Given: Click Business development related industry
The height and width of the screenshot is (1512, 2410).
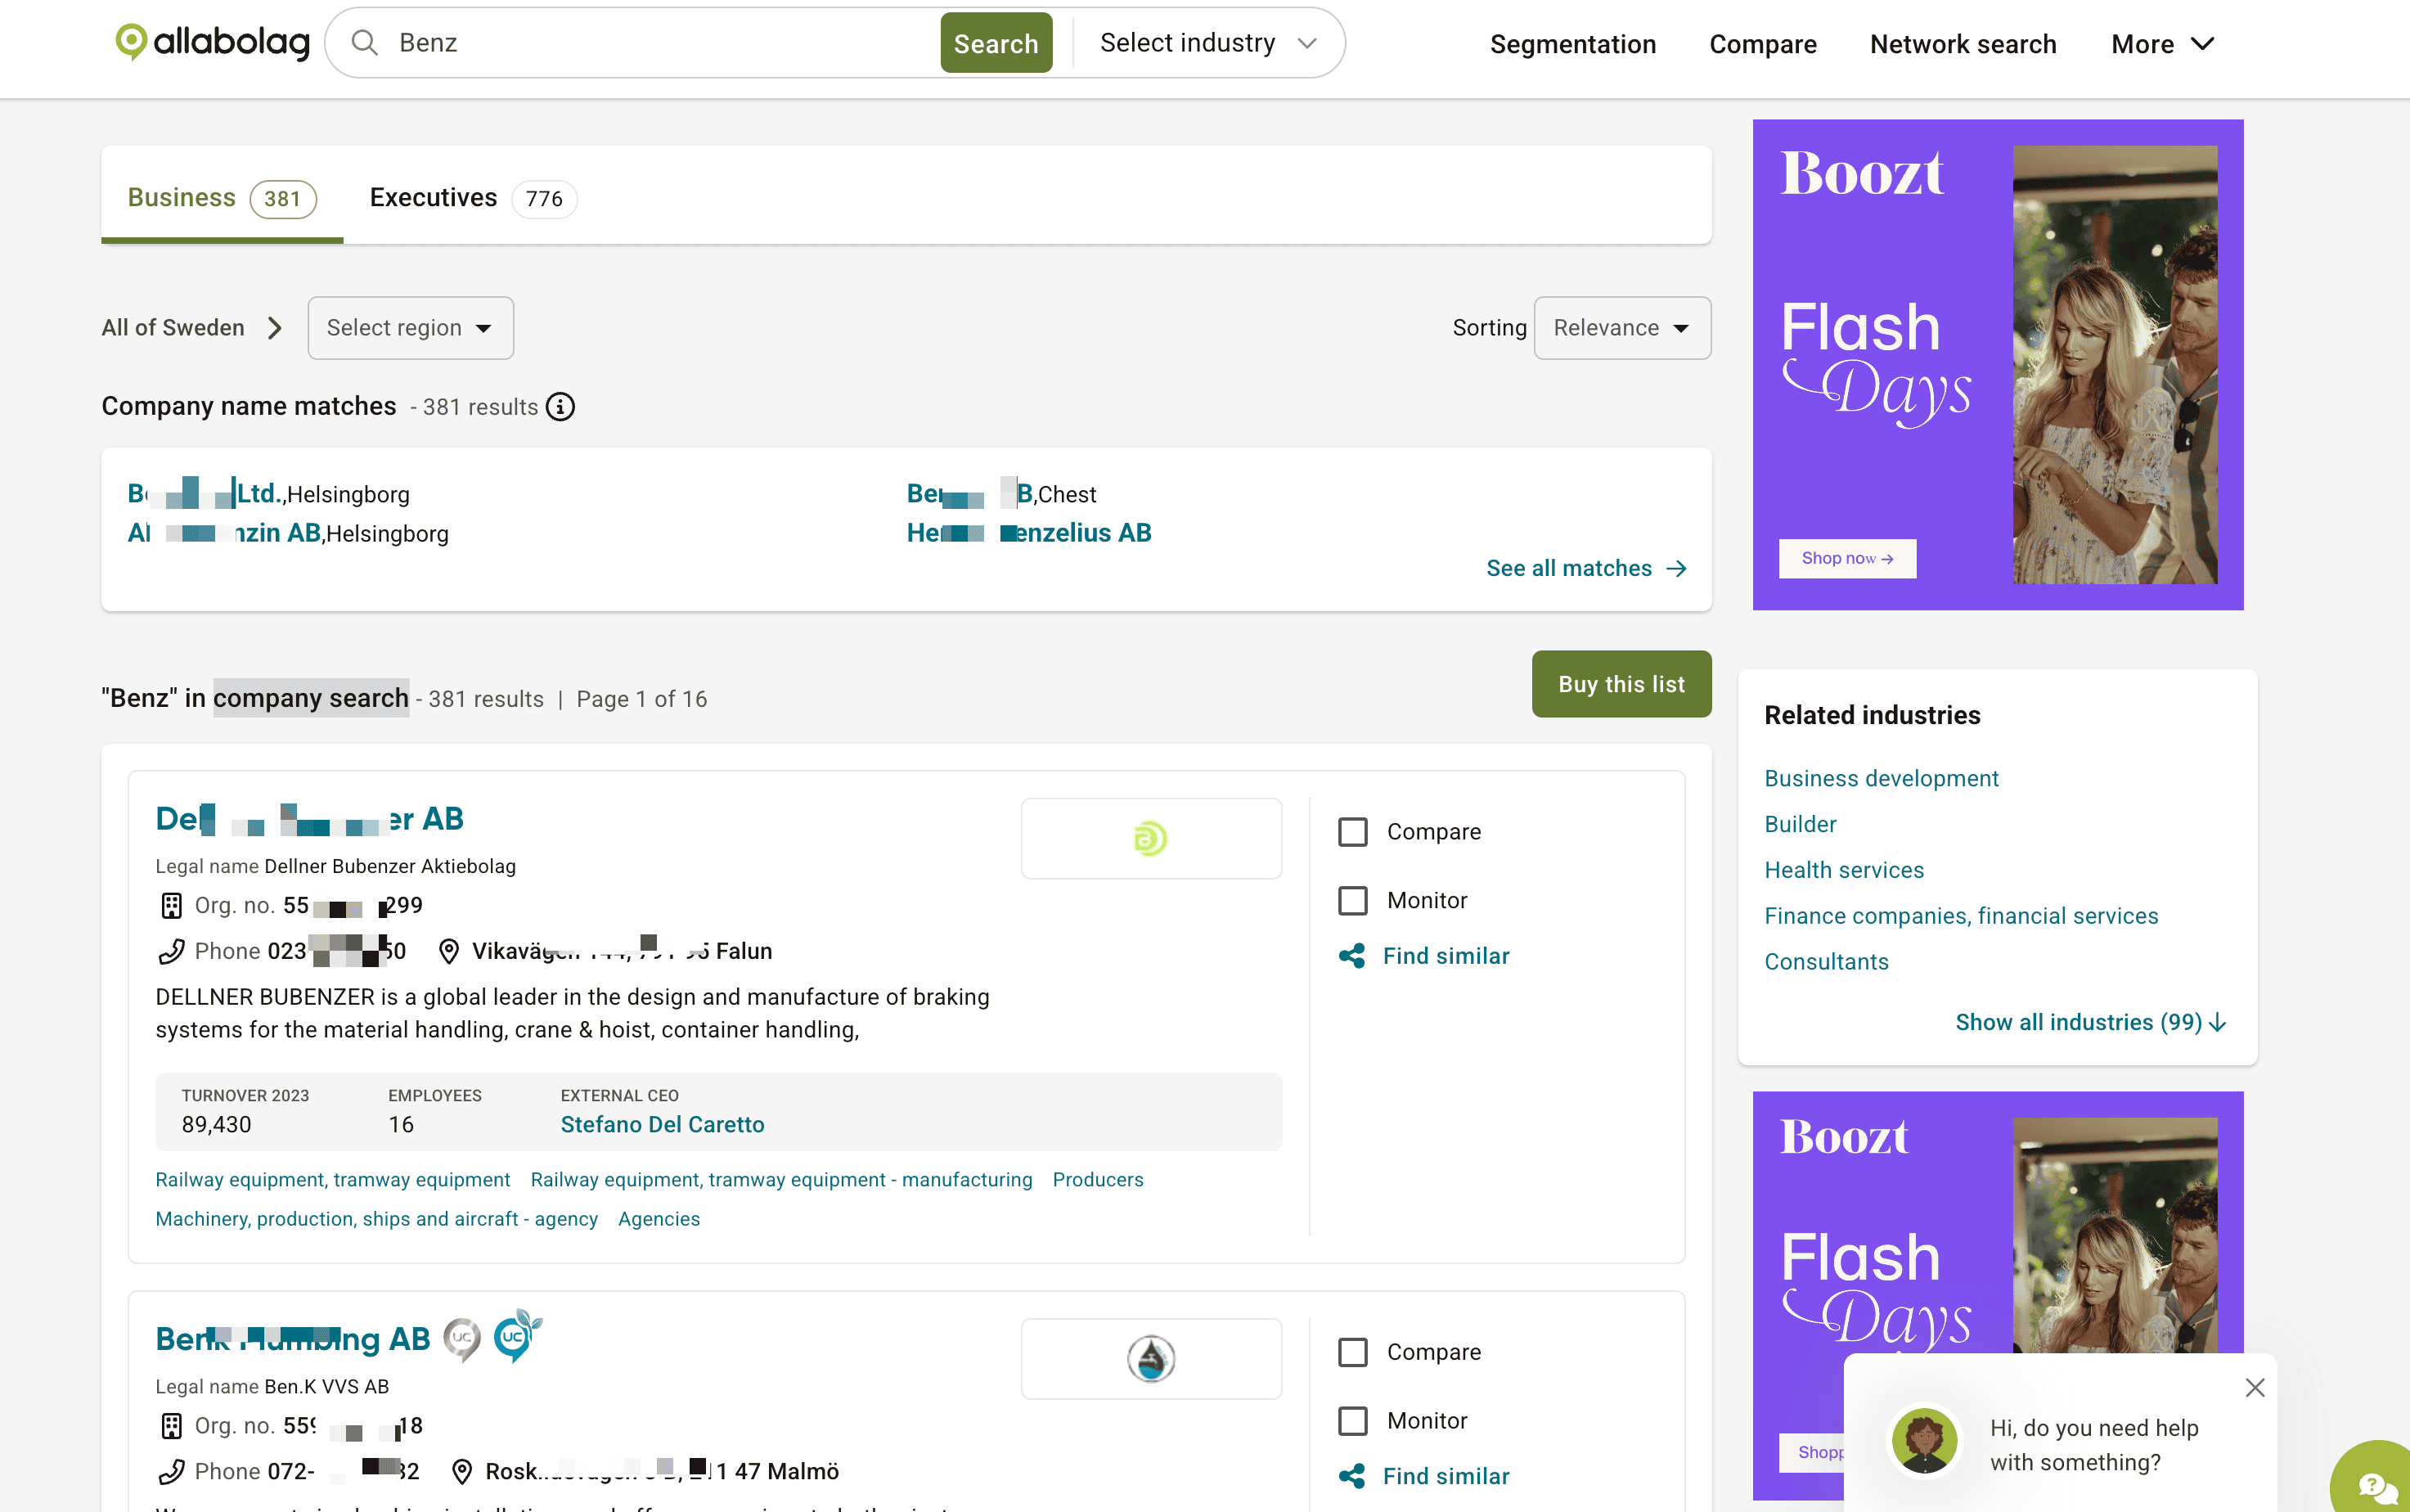Looking at the screenshot, I should point(1880,779).
